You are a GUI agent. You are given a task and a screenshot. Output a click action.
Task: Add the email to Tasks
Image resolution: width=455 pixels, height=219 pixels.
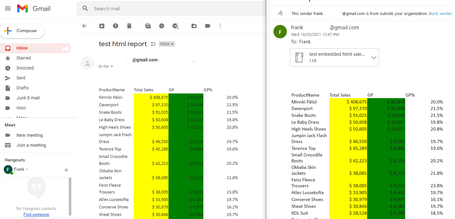pyautogui.click(x=175, y=26)
